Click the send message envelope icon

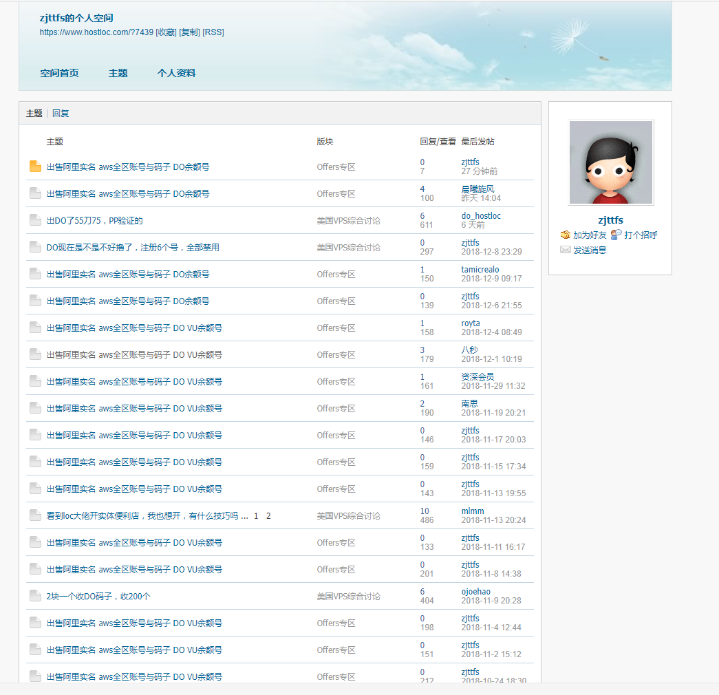566,250
